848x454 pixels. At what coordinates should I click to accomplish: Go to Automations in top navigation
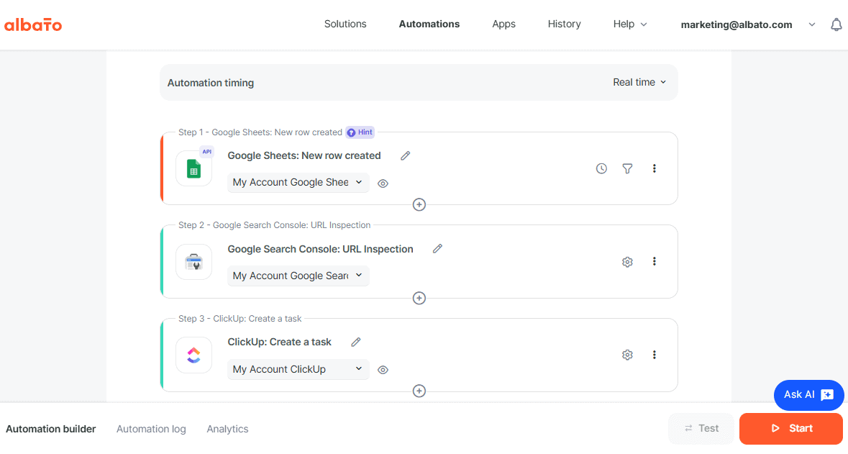click(x=429, y=24)
